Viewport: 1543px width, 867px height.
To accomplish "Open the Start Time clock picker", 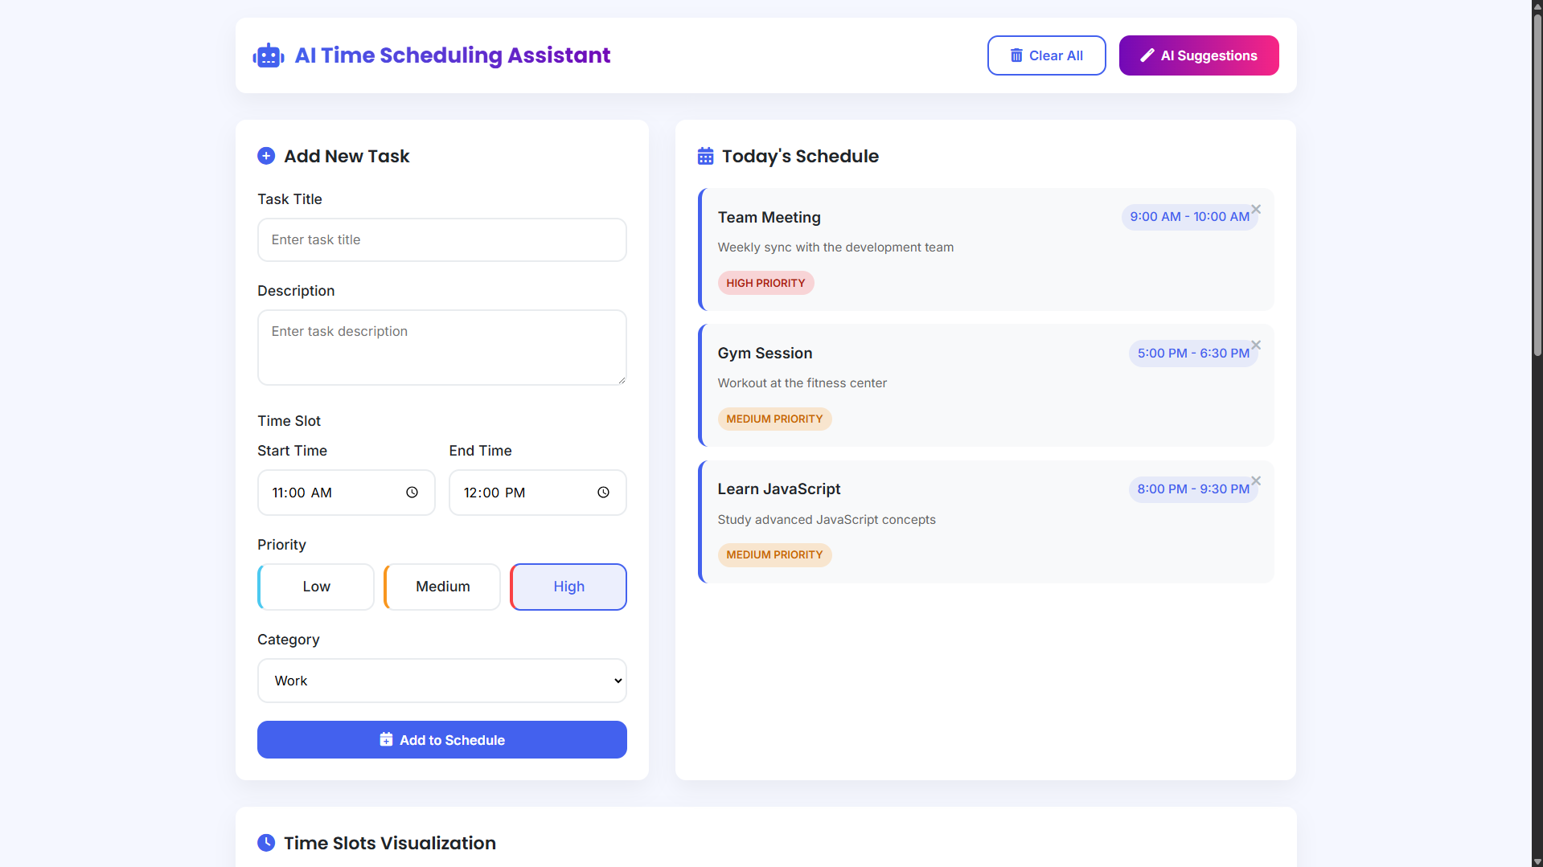I will click(412, 493).
